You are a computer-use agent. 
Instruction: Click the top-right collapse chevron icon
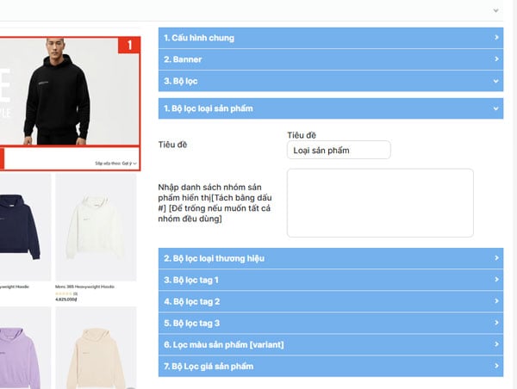coord(495,10)
